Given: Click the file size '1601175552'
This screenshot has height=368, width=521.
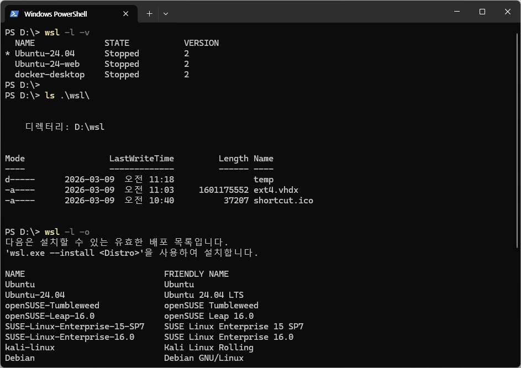Looking at the screenshot, I should click(x=224, y=190).
